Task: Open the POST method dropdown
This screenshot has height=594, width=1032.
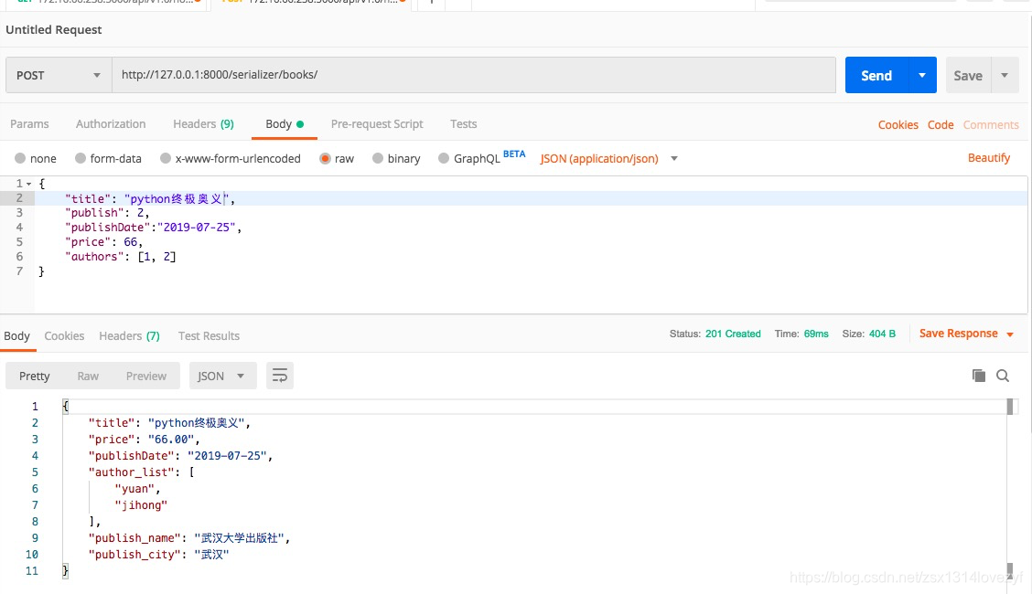Action: point(59,75)
